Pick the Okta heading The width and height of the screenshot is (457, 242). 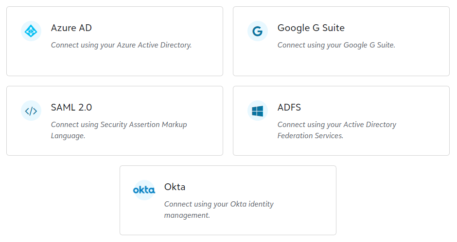click(175, 187)
